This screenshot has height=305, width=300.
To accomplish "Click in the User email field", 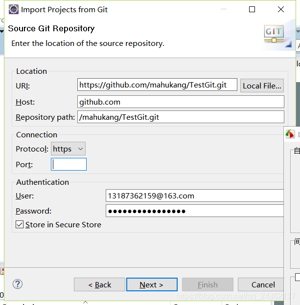I will pos(195,196).
